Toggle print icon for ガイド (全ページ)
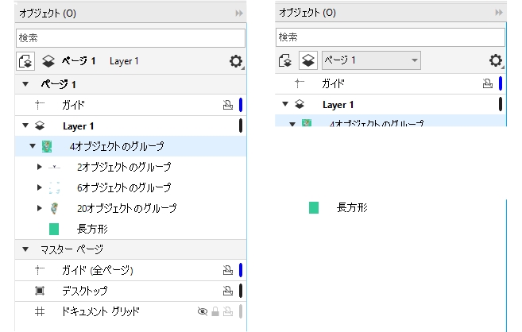Image resolution: width=522 pixels, height=332 pixels. (x=227, y=271)
